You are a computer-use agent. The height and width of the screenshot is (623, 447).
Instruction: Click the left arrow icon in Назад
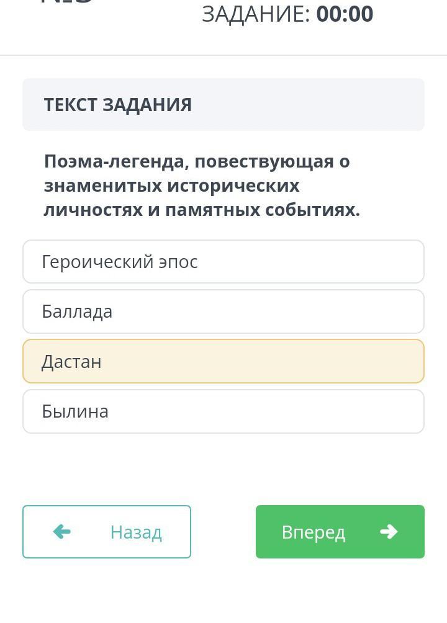tap(62, 531)
